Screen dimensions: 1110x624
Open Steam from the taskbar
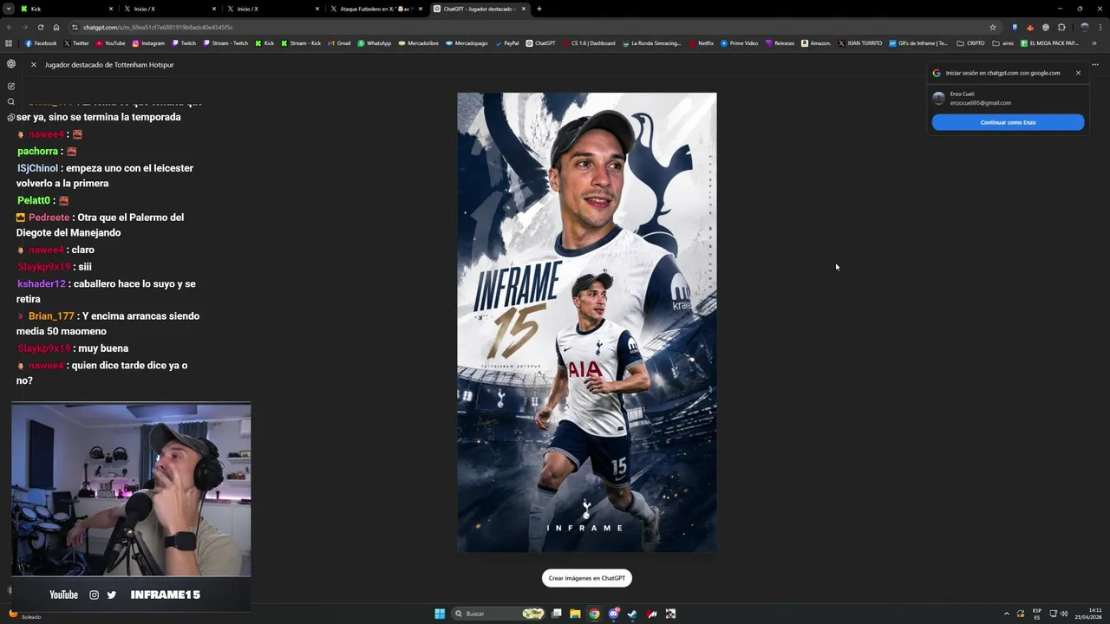point(632,614)
